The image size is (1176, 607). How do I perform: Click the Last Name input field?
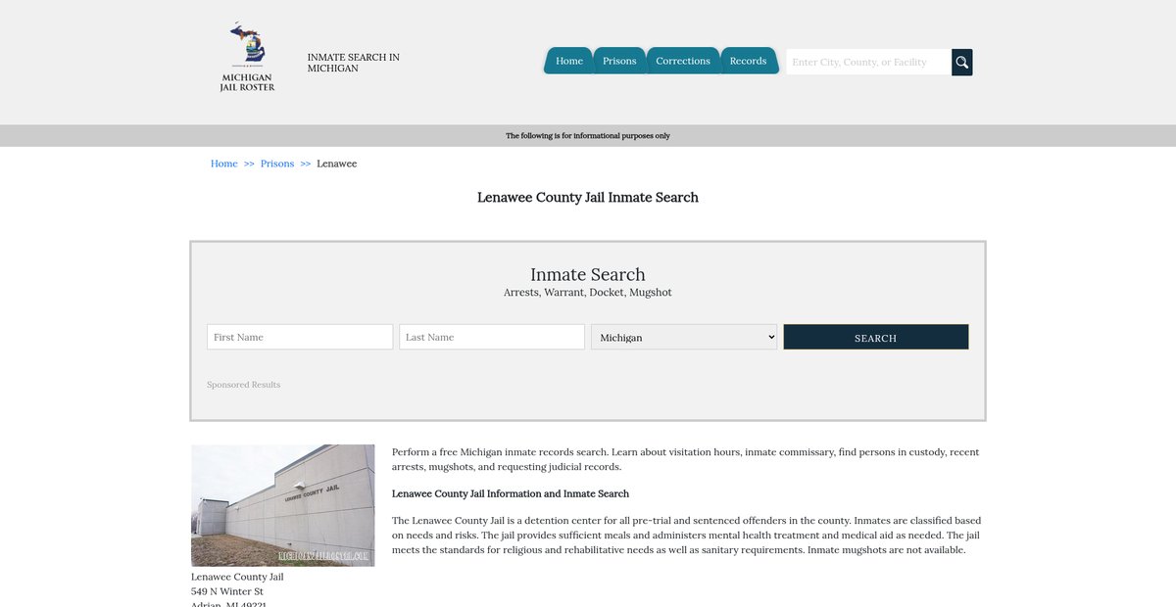point(492,337)
